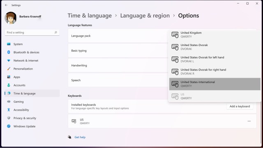Select United States-International keyboard layout

[x=215, y=84]
